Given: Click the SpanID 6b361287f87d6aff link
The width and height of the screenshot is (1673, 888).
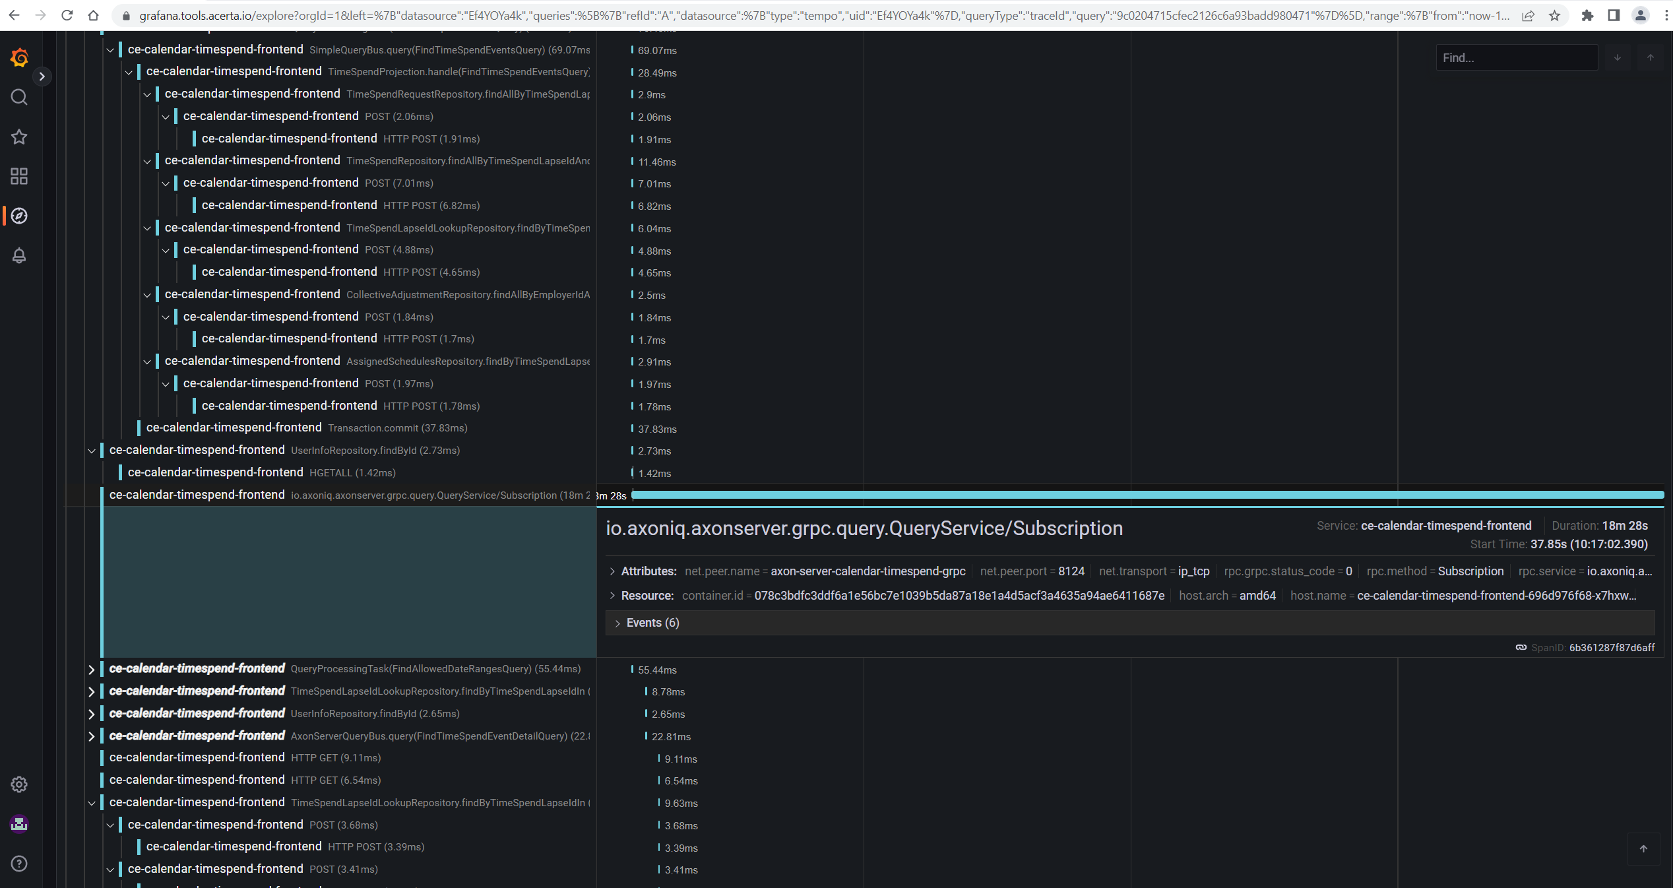Looking at the screenshot, I should coord(1612,648).
